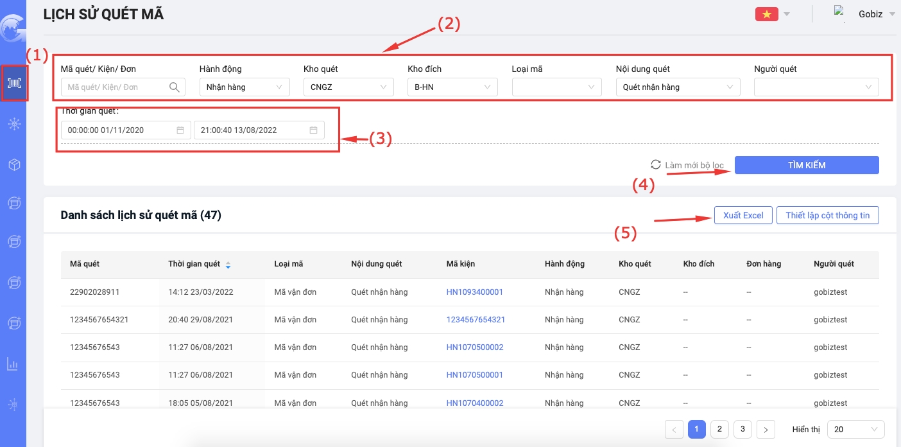
Task: Open the barcode scan history sidebar icon
Action: (x=13, y=83)
